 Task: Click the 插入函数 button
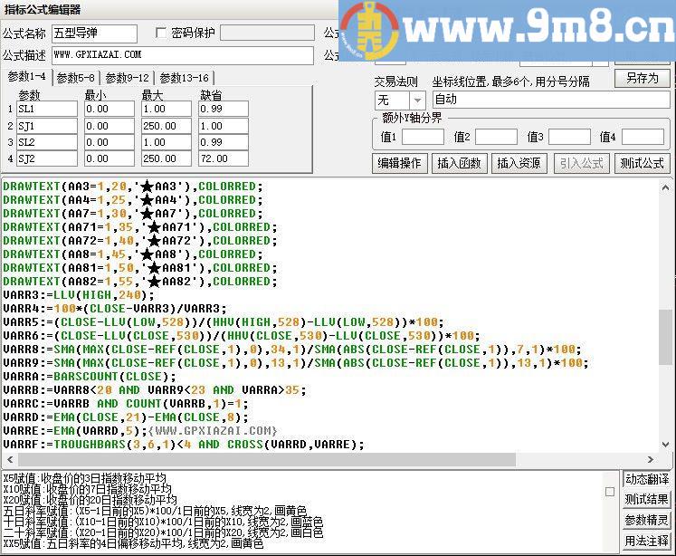click(x=459, y=163)
